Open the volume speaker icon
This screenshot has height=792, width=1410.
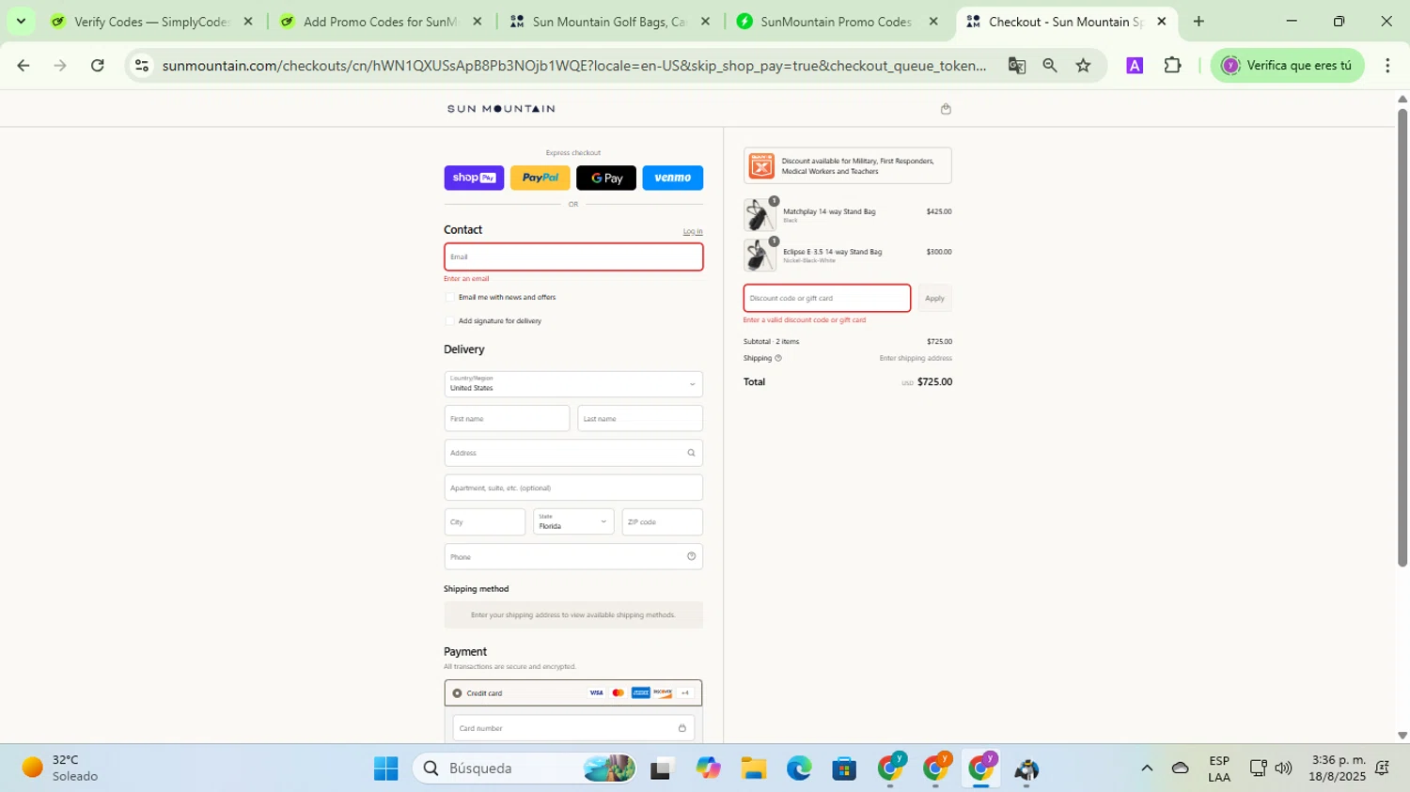1283,769
